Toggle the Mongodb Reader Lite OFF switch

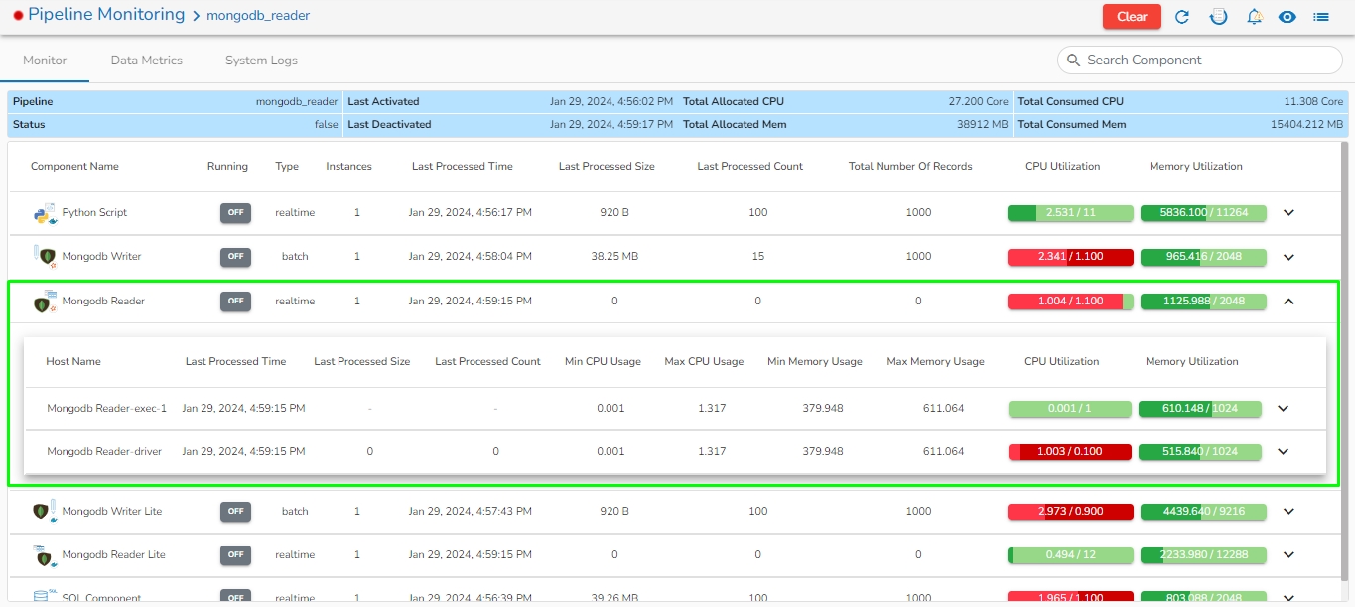pos(235,554)
